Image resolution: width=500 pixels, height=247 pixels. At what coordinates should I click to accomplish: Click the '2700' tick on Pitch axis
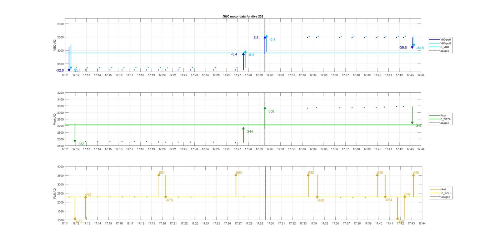point(60,126)
